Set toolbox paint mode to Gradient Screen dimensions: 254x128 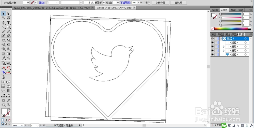[x=6, y=120]
